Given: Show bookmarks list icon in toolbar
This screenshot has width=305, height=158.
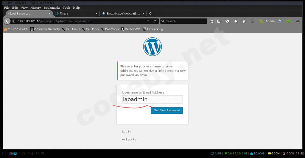Looking at the screenshot, I should click(219, 21).
